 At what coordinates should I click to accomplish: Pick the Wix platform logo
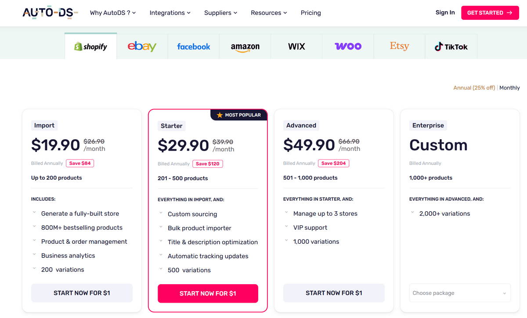click(296, 47)
